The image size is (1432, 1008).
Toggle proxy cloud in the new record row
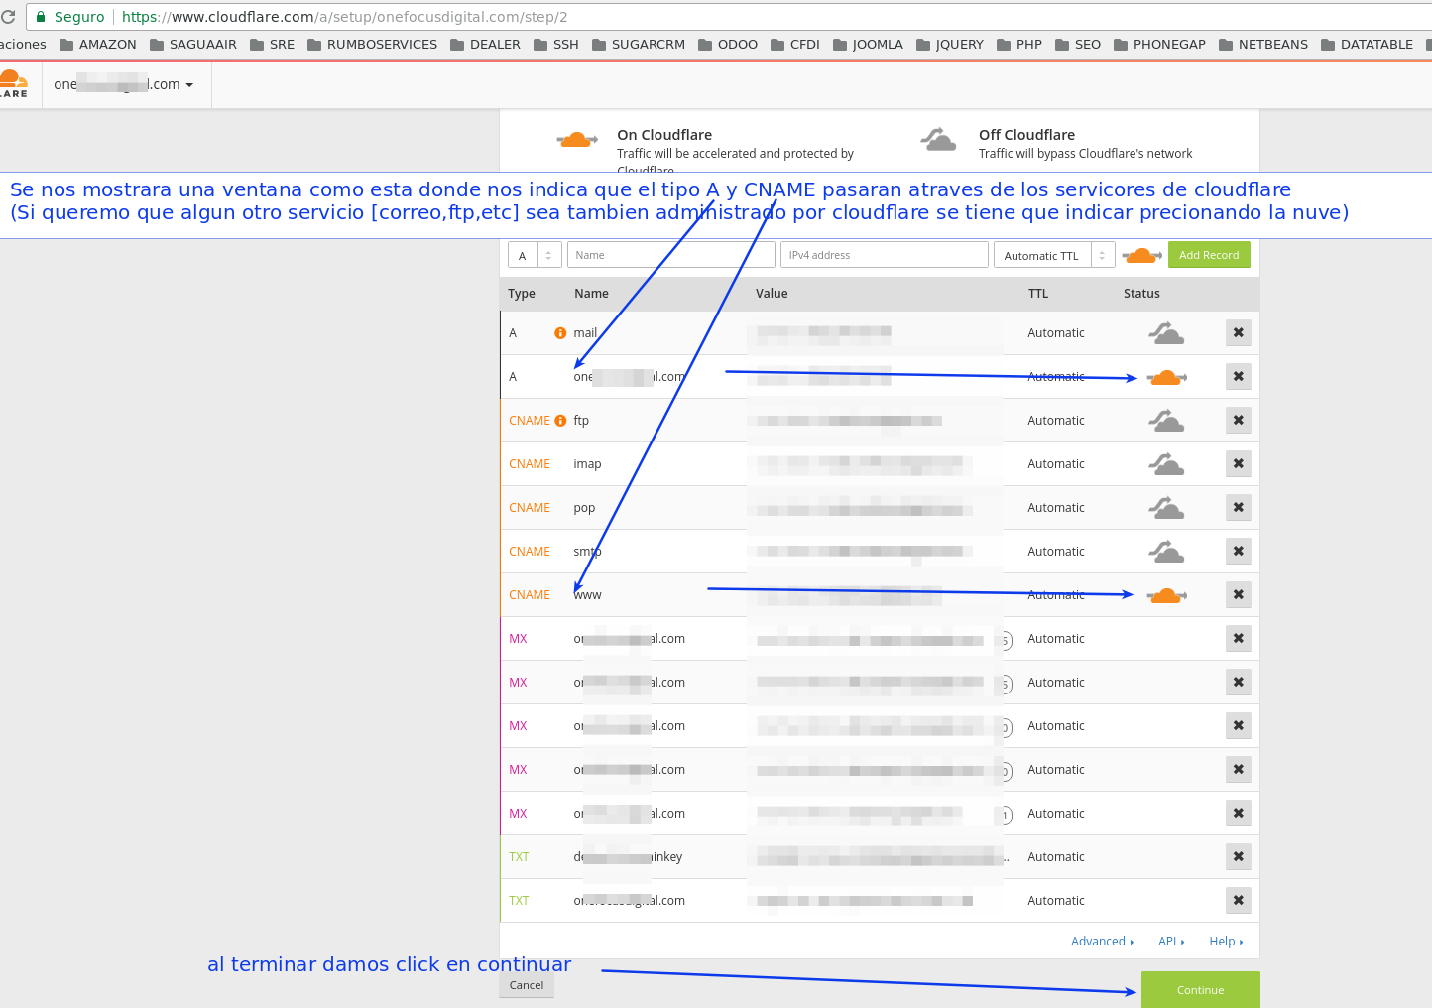point(1141,255)
